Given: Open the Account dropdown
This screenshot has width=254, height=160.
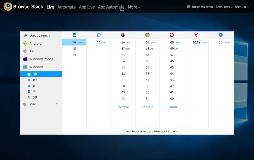Looking at the screenshot, I should (242, 7).
